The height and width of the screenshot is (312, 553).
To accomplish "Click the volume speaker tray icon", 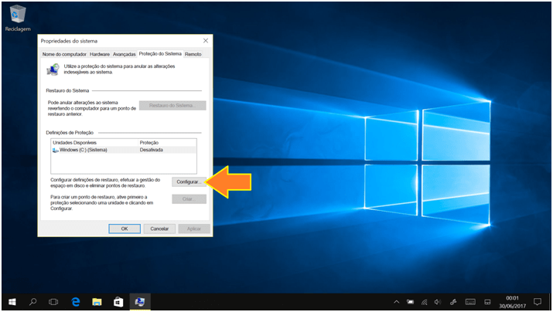I will [438, 301].
